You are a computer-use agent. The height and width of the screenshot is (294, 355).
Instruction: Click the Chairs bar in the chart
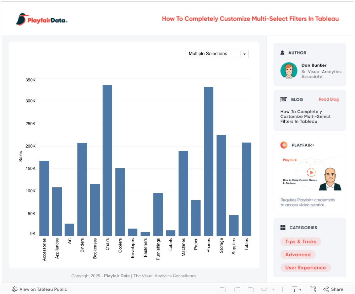tap(107, 160)
